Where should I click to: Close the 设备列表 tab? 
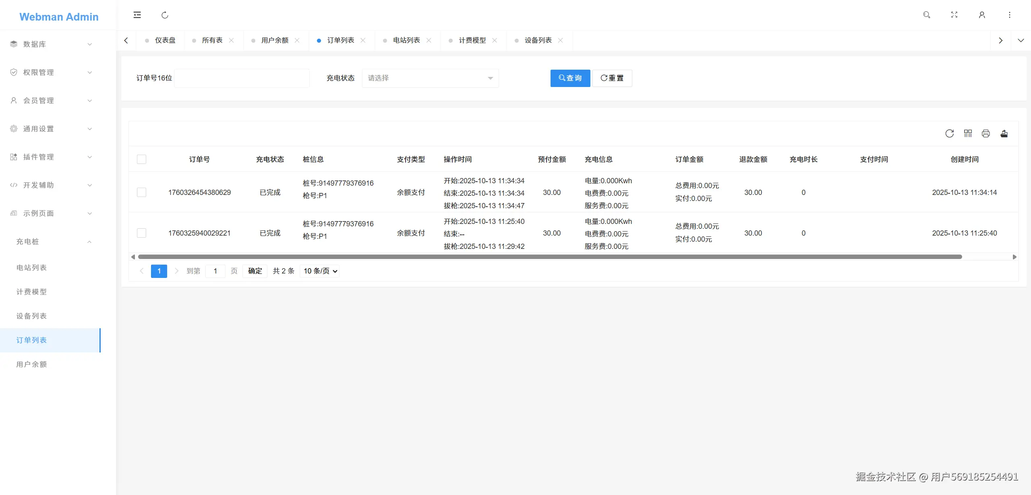click(x=561, y=40)
